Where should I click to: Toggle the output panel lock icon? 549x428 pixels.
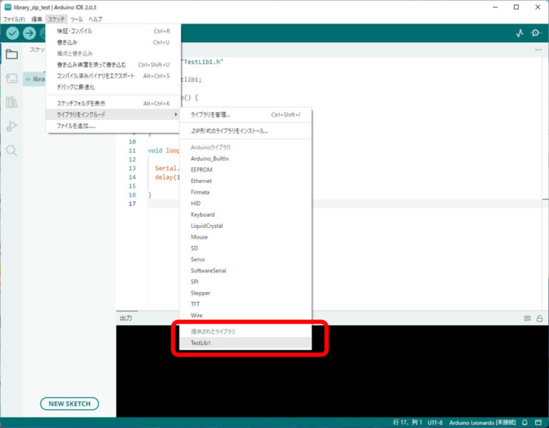pyautogui.click(x=540, y=318)
